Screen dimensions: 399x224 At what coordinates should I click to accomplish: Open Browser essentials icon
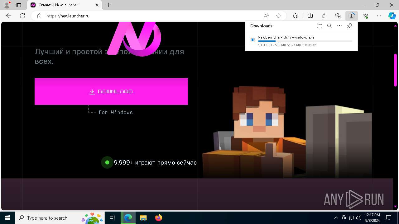365,16
